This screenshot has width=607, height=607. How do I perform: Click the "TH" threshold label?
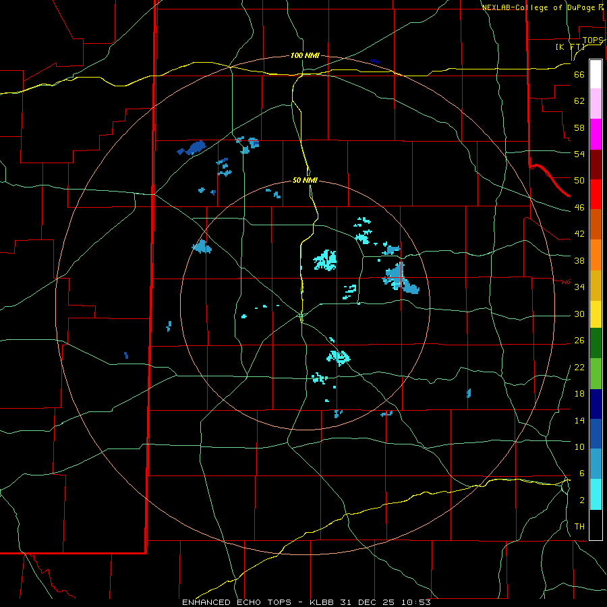click(x=579, y=527)
